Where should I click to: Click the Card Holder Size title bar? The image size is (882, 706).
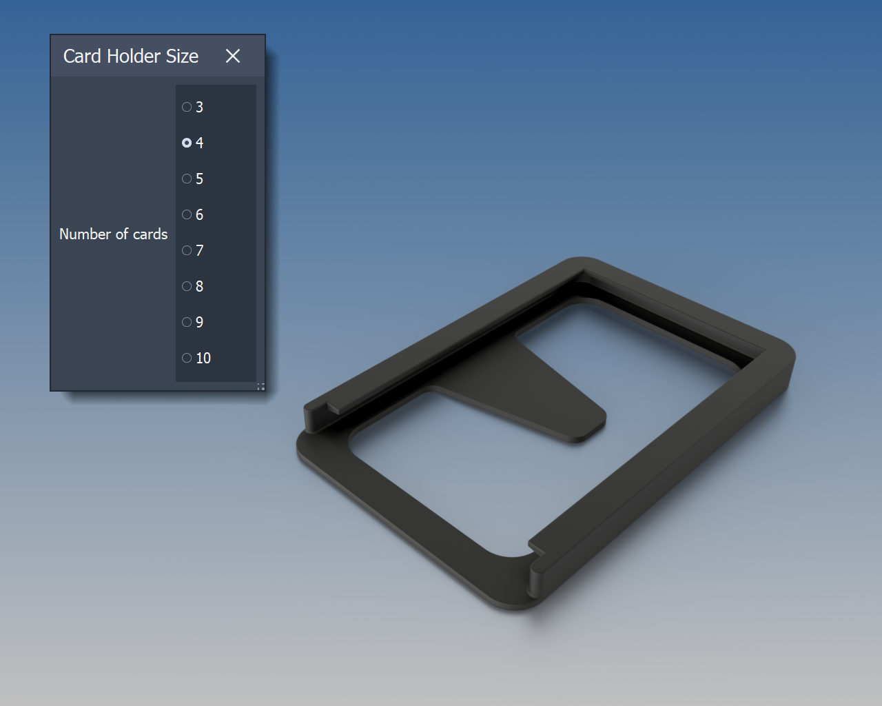[131, 56]
